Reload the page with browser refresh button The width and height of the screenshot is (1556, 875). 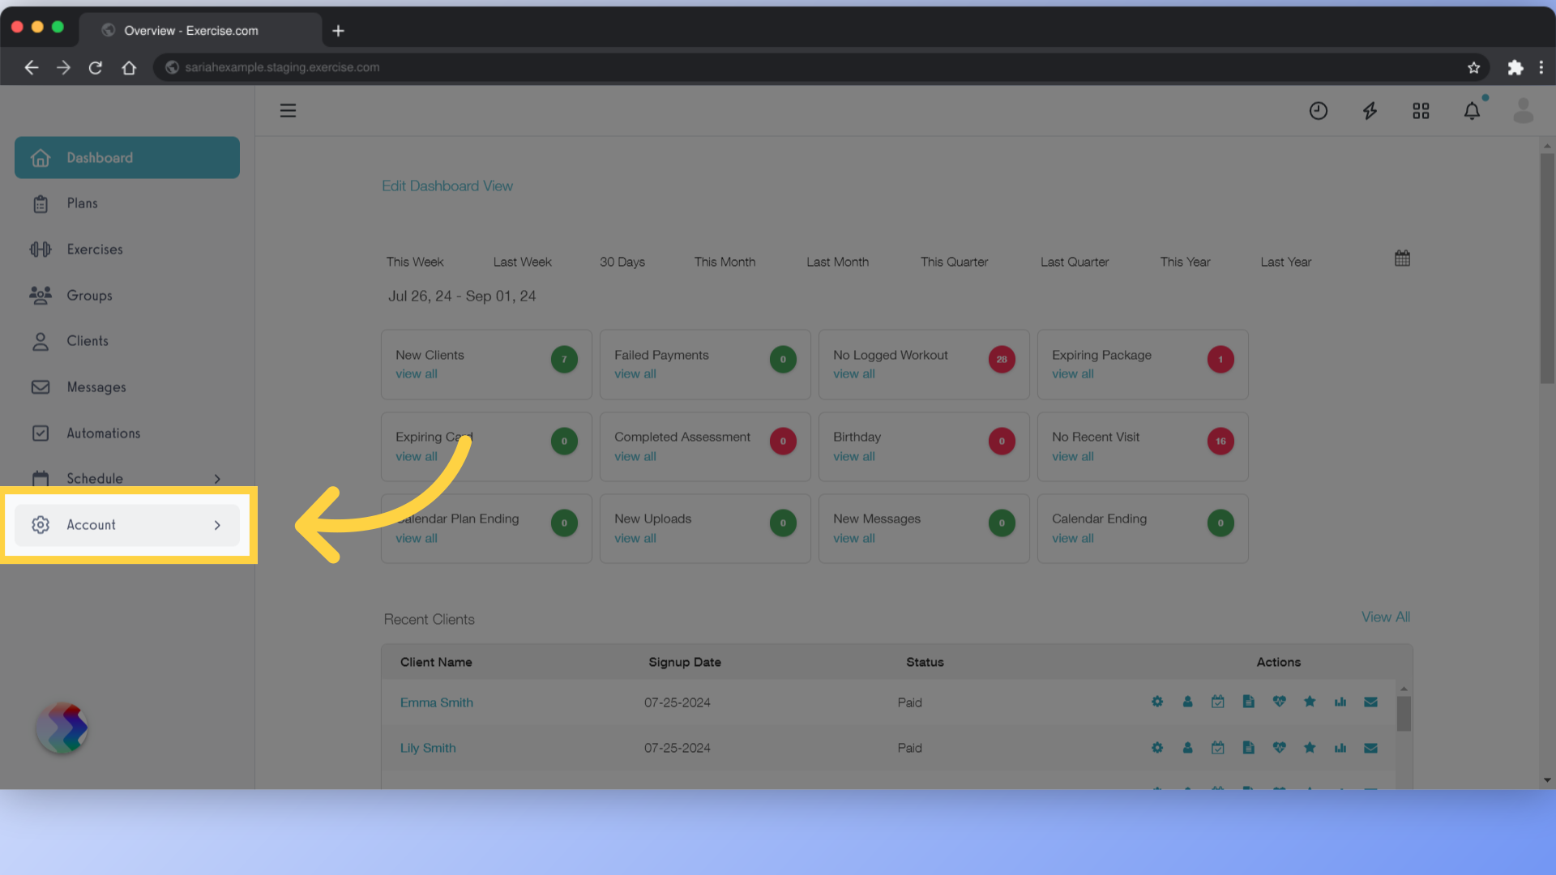(x=96, y=68)
